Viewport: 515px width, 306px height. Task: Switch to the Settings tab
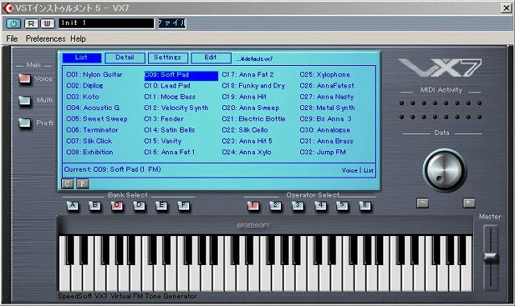coord(168,58)
